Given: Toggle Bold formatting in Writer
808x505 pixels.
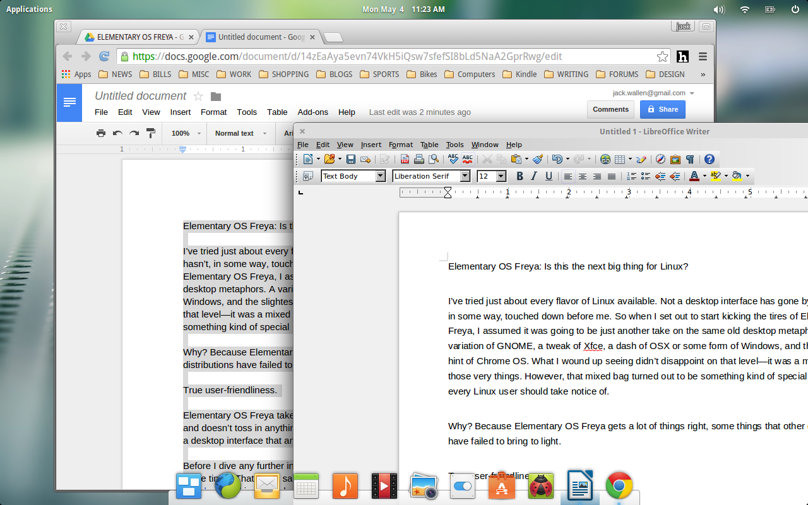Looking at the screenshot, I should click(x=520, y=176).
